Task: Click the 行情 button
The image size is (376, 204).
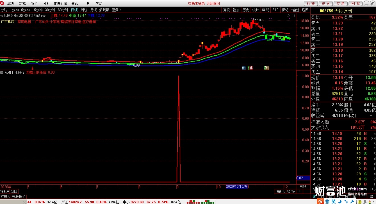Action: [311, 3]
